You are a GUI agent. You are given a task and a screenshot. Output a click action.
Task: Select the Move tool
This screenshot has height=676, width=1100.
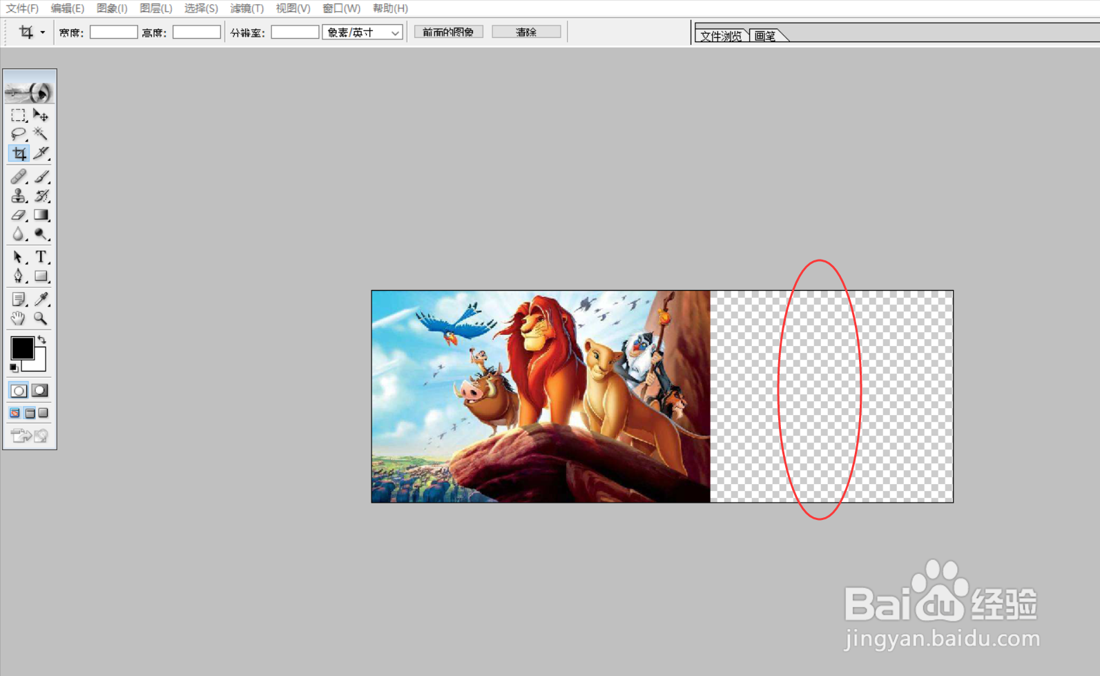(41, 115)
